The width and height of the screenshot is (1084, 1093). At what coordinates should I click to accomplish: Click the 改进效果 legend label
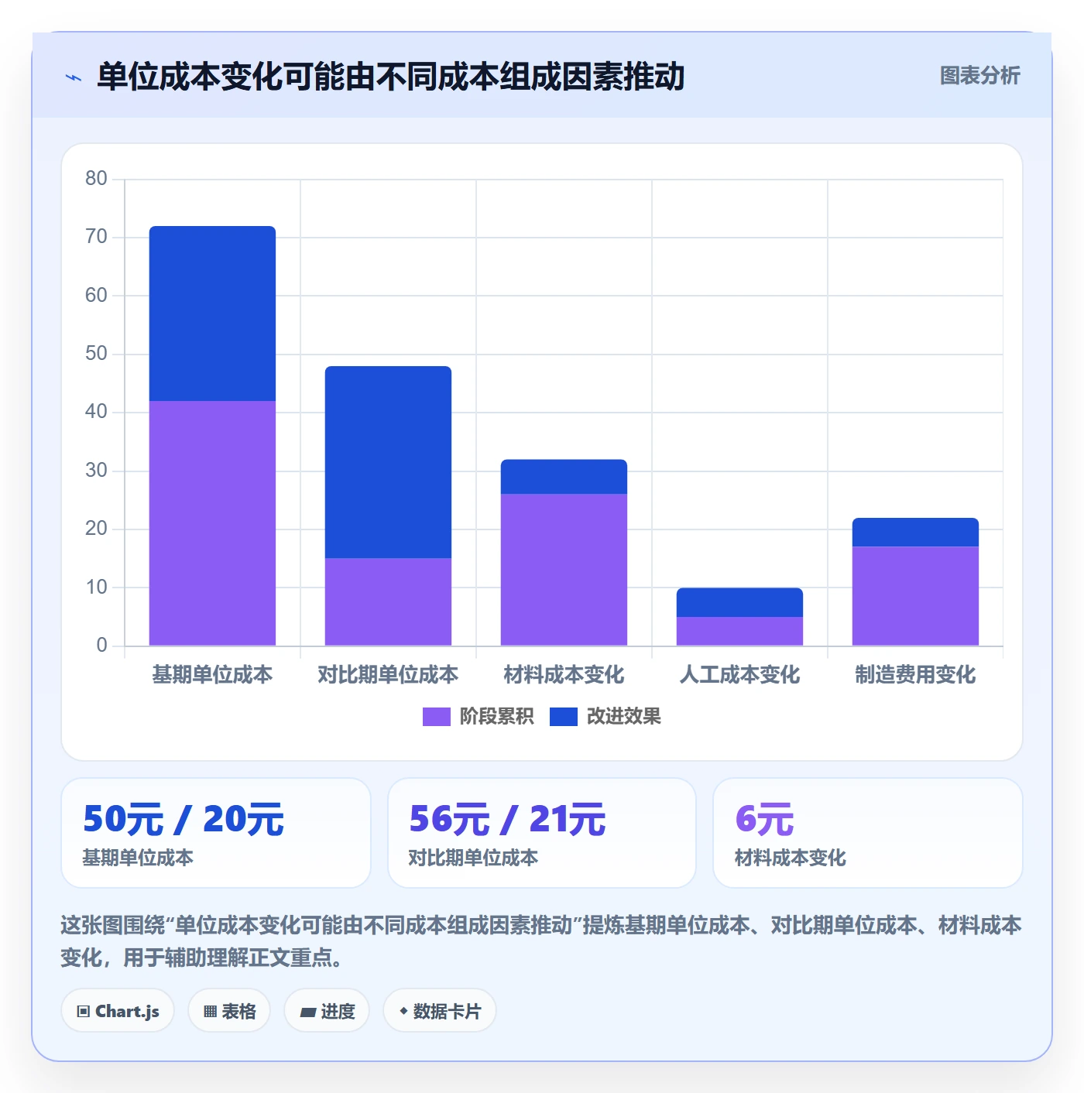[623, 717]
